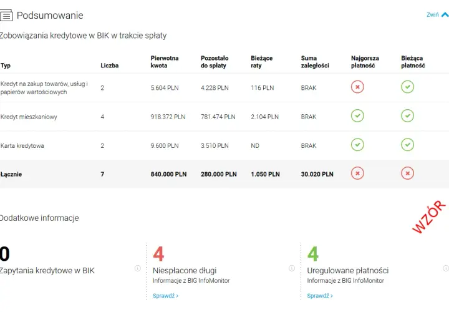
Task: Select the Kredyt mieszkaniowy row label
Action: [x=29, y=117]
